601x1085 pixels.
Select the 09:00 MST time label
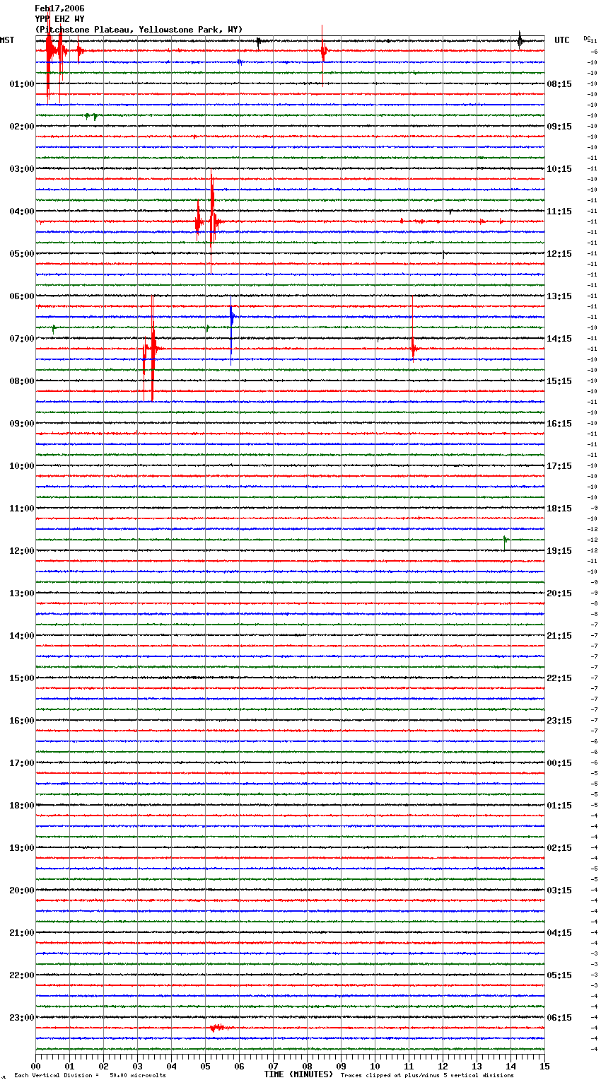21,424
